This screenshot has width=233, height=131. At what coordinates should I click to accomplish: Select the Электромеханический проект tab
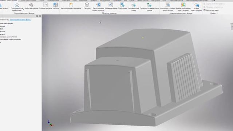point(197,1)
